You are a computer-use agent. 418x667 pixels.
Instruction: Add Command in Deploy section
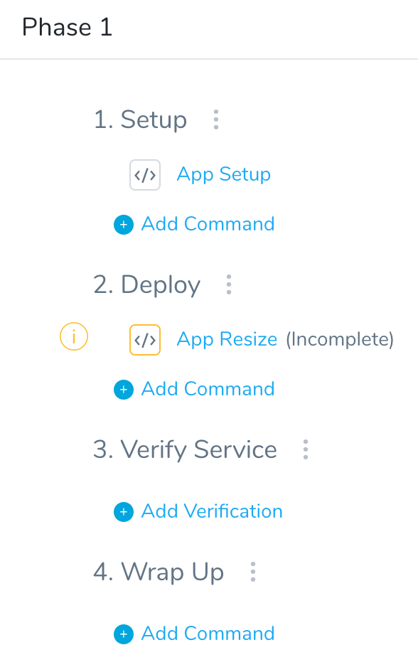(208, 389)
